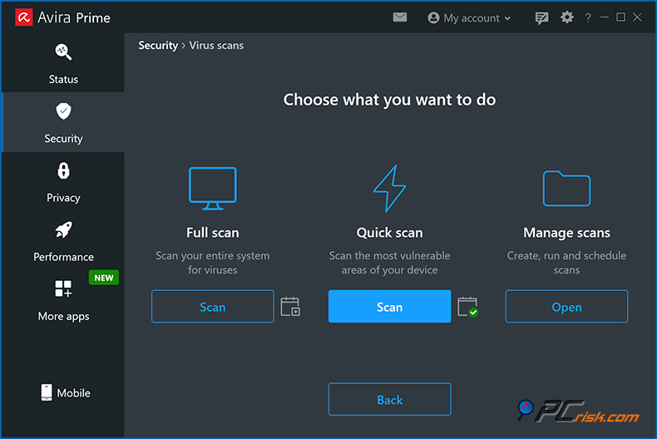Open More apps in the sidebar
657x439 pixels.
pos(63,300)
